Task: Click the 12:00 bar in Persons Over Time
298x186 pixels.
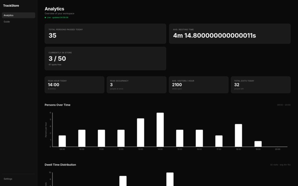Action: tap(121, 138)
